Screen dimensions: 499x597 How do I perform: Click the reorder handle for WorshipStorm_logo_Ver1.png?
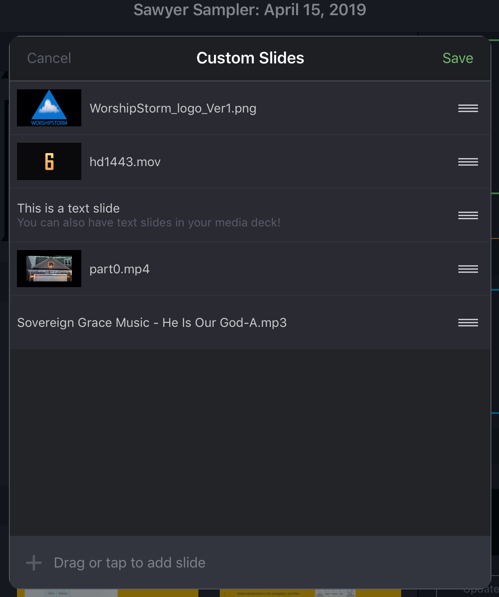[468, 108]
